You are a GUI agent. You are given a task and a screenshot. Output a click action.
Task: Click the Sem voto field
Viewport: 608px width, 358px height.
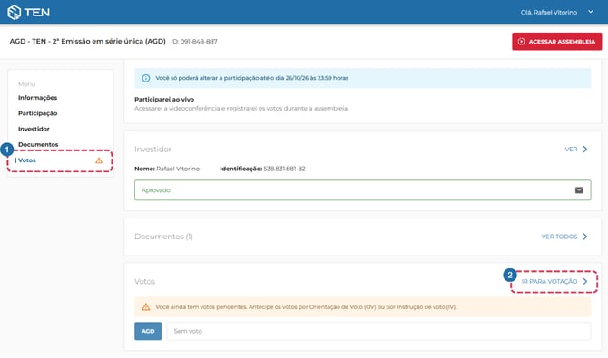pyautogui.click(x=378, y=332)
